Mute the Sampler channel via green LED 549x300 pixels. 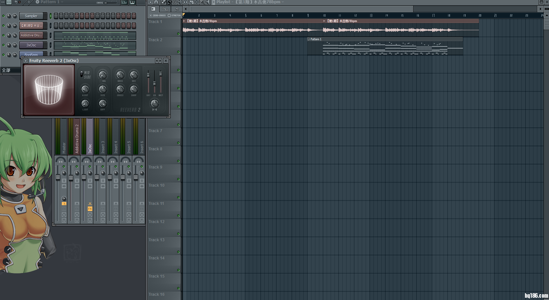[4, 16]
